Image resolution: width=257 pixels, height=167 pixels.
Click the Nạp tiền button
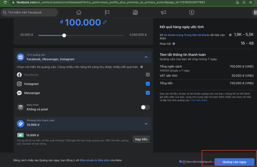coord(141,139)
